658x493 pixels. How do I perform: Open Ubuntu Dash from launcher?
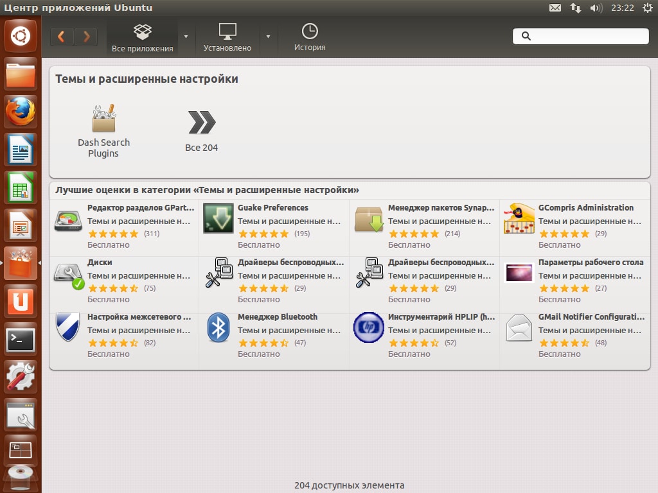point(21,36)
